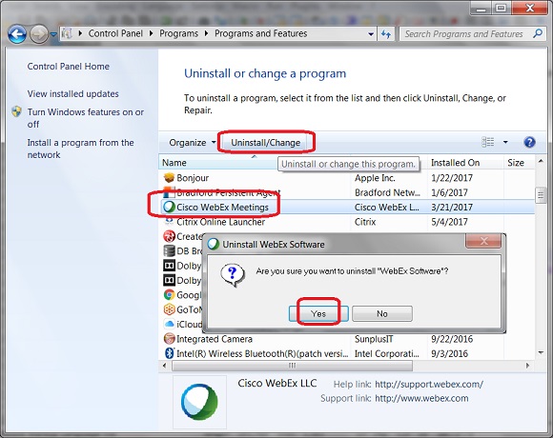
Task: Select Programs in the breadcrumb
Action: 179,33
